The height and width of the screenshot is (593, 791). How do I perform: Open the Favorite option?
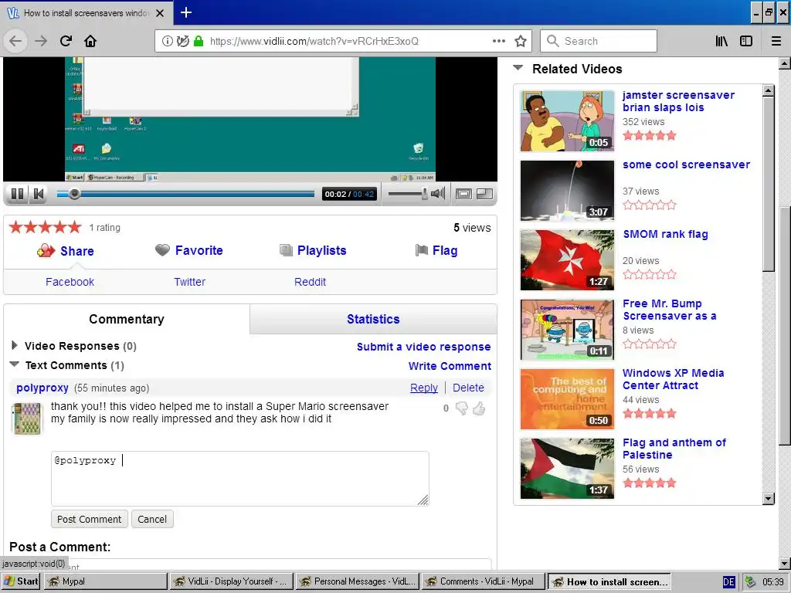[199, 250]
